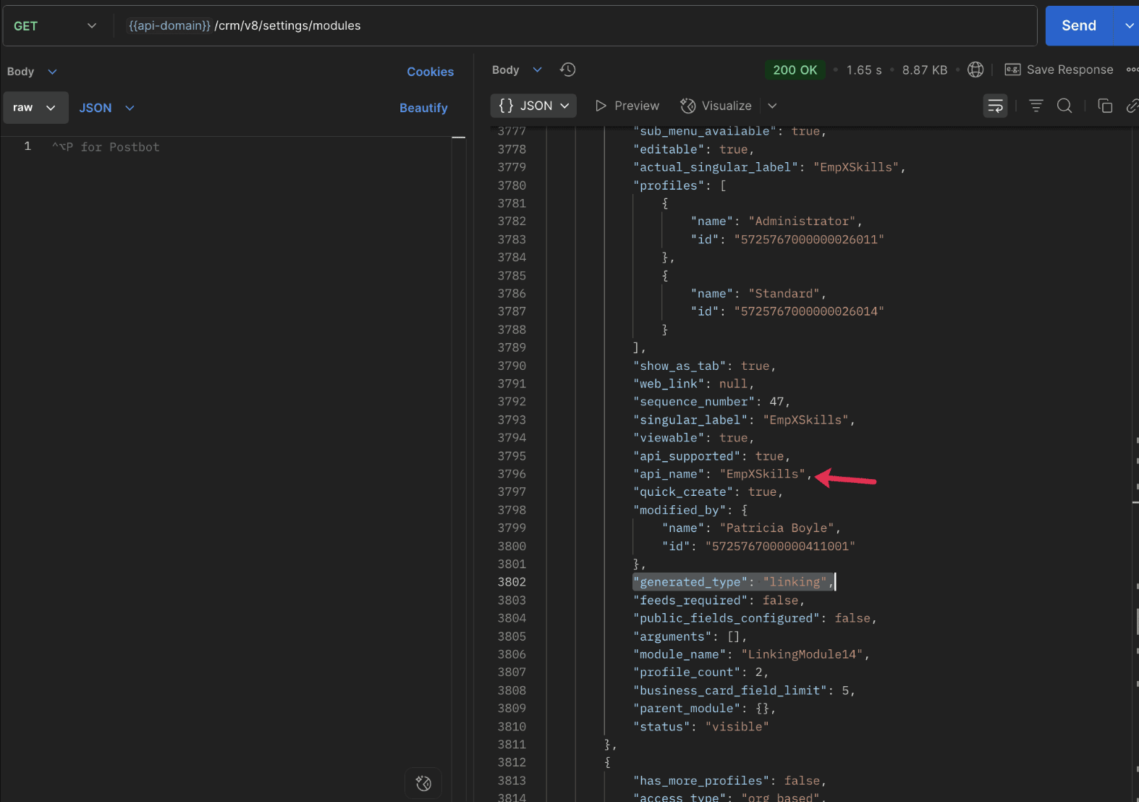The height and width of the screenshot is (802, 1139).
Task: Toggle word wrap in response viewer
Action: coord(995,106)
